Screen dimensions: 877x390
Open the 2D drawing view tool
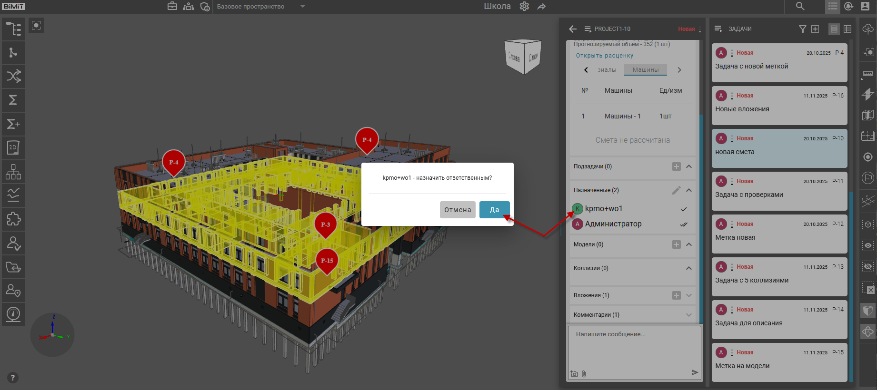click(x=13, y=148)
